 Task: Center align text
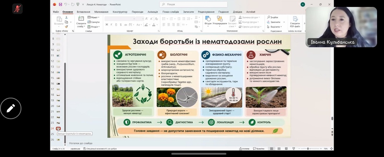pos(168,25)
